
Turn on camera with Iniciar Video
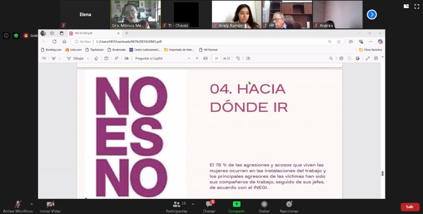click(50, 207)
